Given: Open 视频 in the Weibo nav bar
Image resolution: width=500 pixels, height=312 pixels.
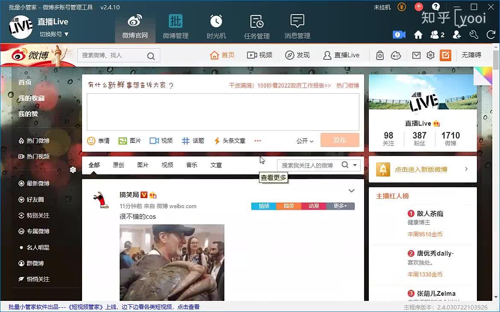Looking at the screenshot, I should (x=259, y=55).
